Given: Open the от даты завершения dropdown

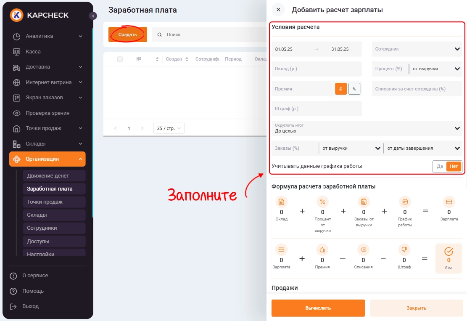Looking at the screenshot, I should coord(423,148).
